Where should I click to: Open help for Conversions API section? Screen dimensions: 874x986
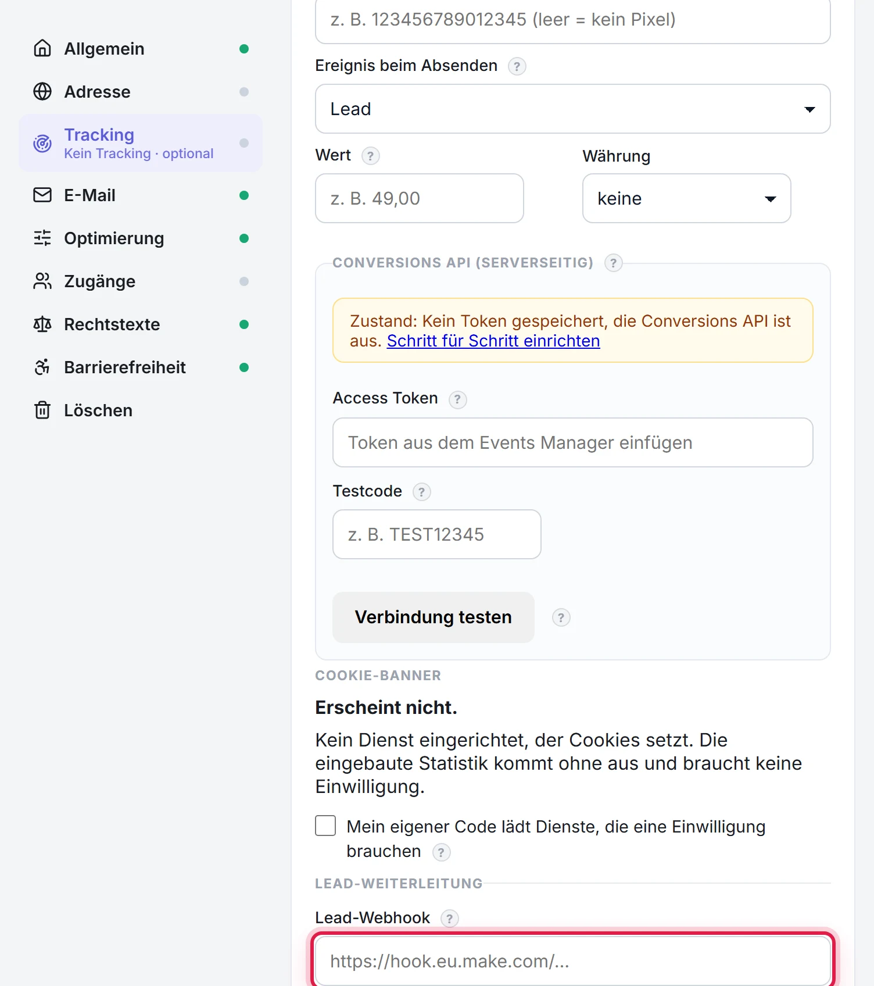(x=613, y=263)
